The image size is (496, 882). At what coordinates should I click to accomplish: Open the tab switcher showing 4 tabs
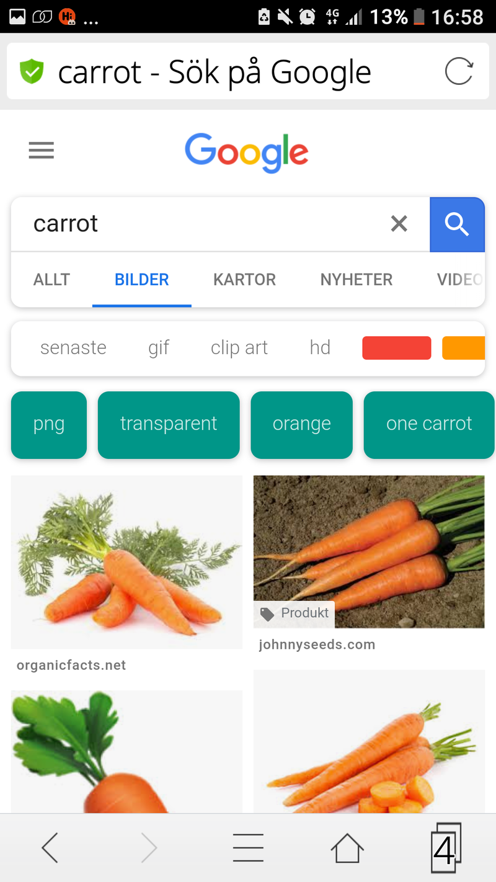coord(446,847)
